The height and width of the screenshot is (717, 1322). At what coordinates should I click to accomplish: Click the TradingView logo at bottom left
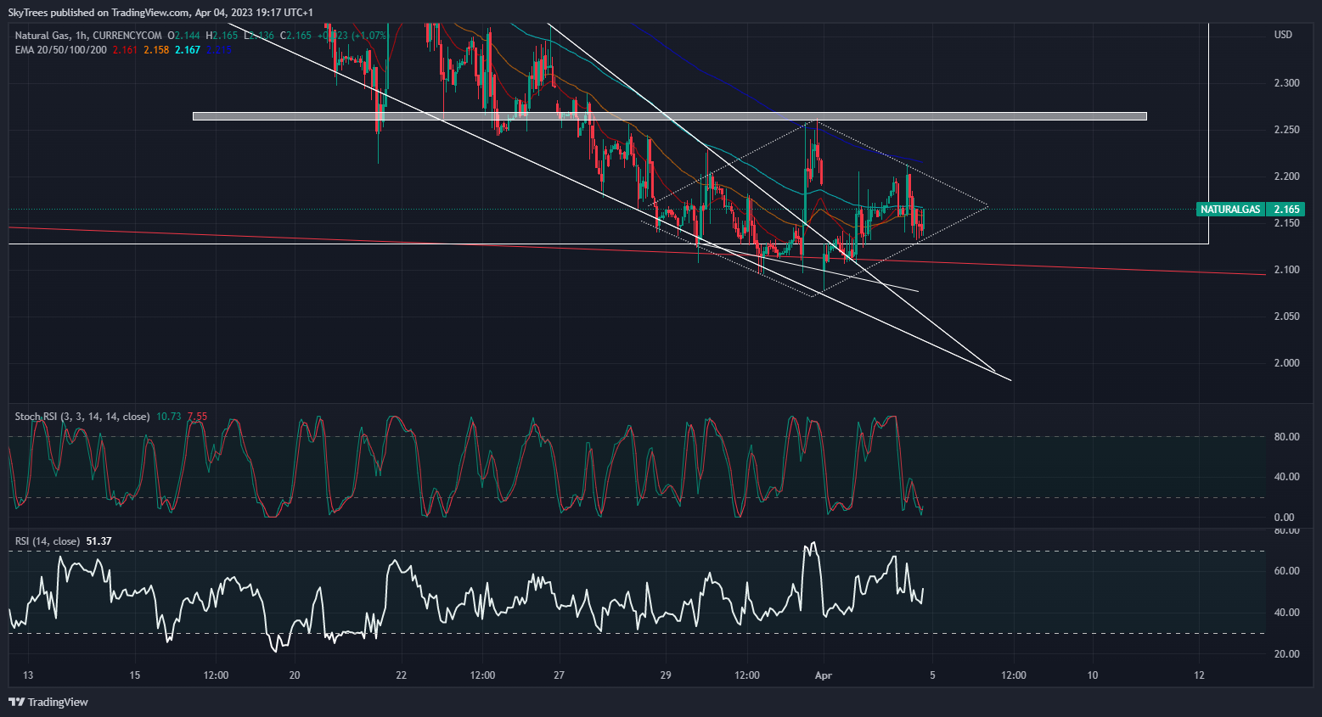click(48, 702)
